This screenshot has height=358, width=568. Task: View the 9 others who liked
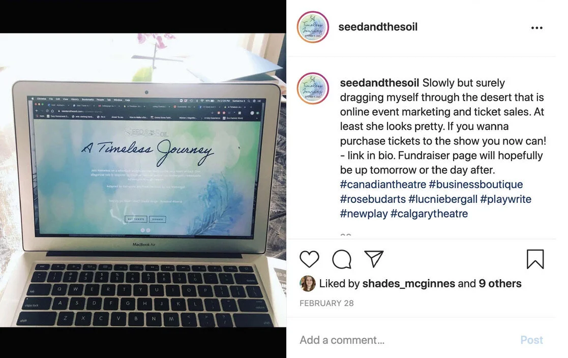[500, 283]
